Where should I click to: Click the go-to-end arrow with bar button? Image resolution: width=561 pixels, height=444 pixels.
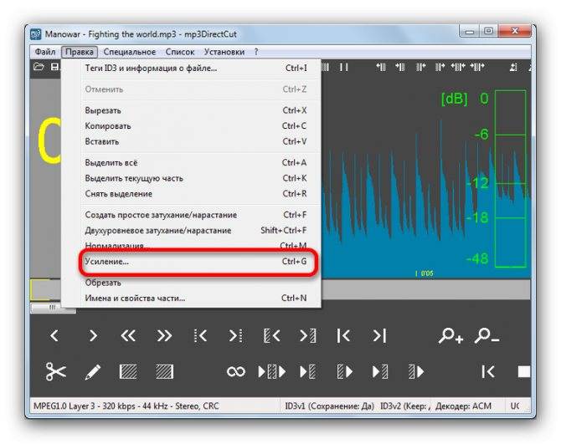(380, 335)
